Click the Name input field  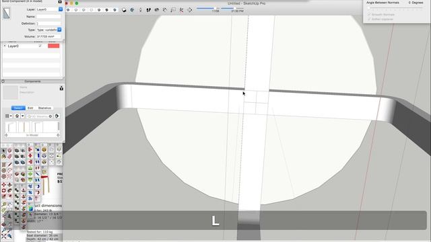point(48,16)
